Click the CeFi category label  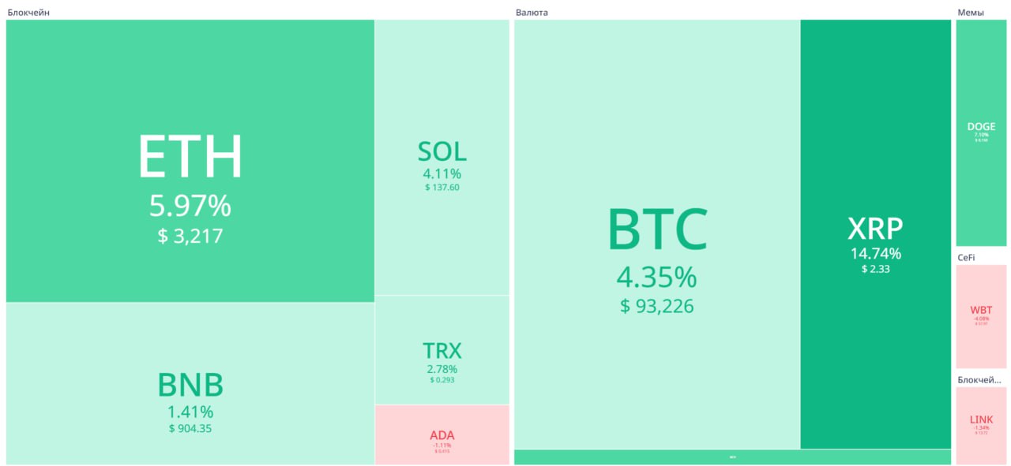966,257
